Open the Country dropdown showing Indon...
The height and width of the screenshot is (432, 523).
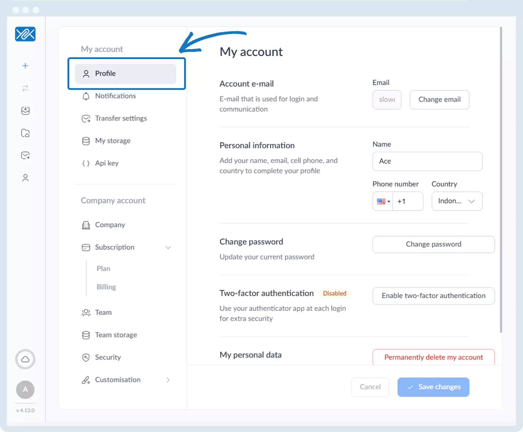coord(457,201)
